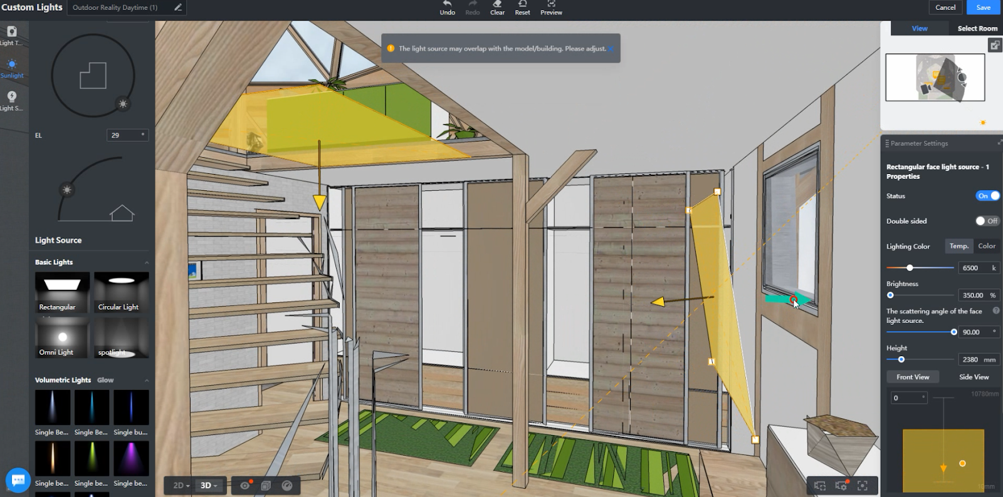Add a Rectangular basic light

[61, 292]
